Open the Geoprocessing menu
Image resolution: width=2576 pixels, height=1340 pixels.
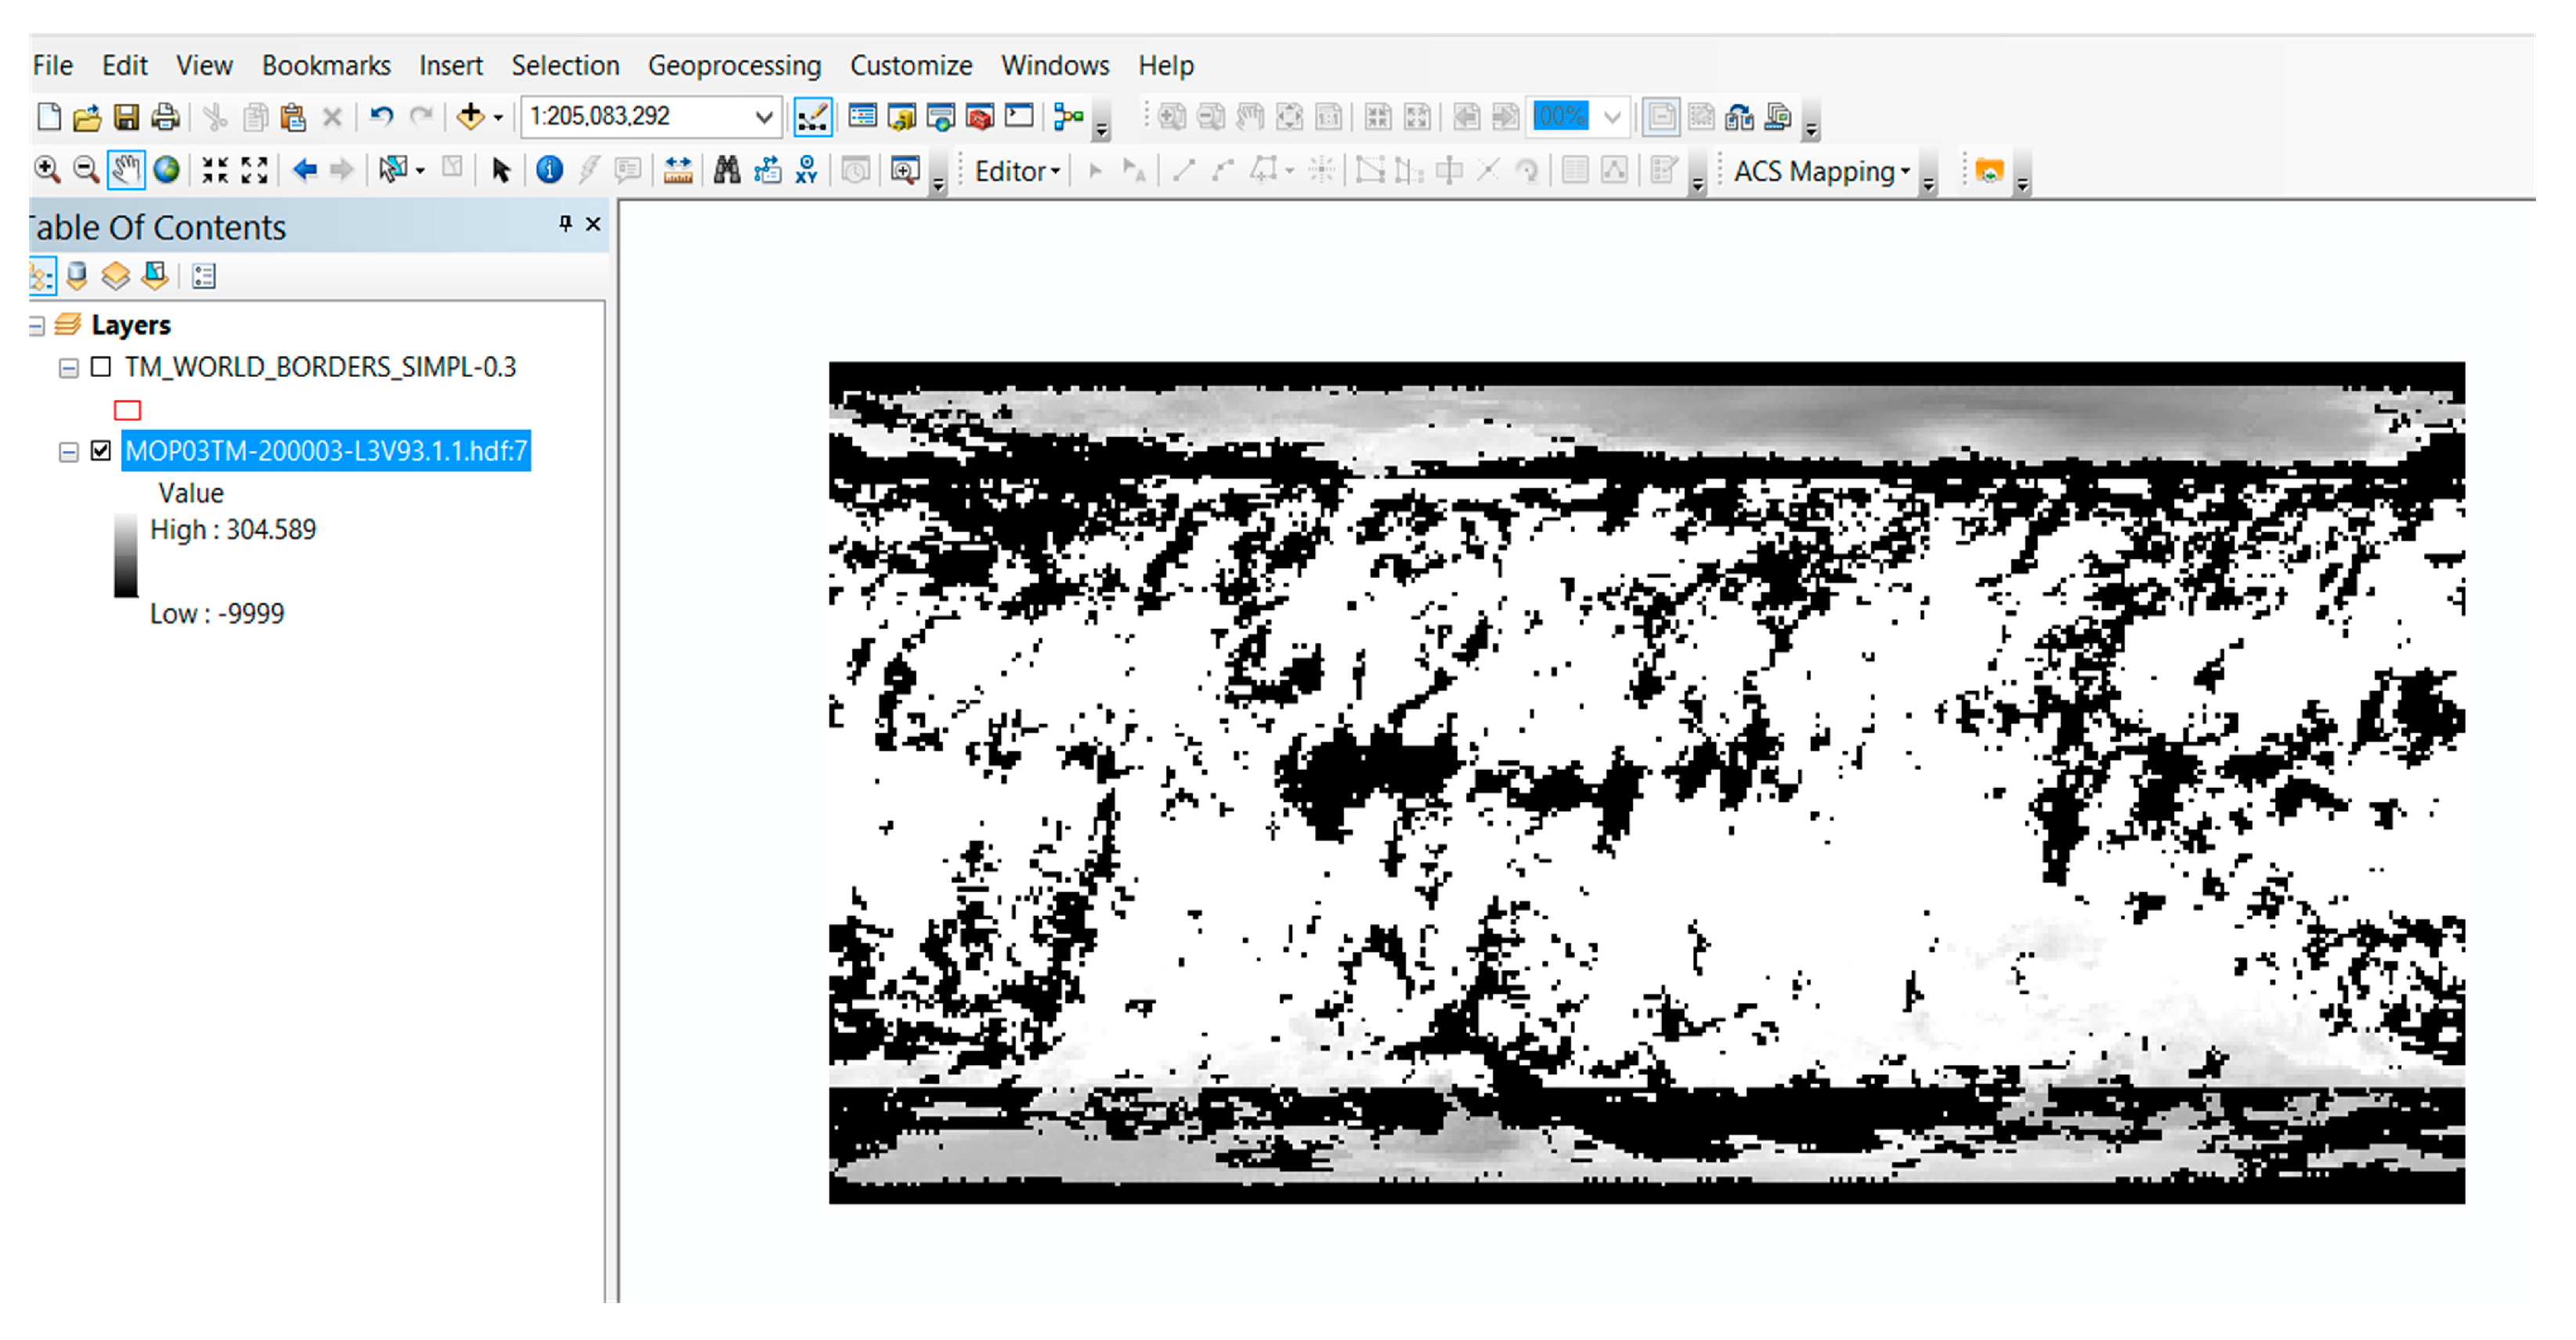click(x=734, y=64)
